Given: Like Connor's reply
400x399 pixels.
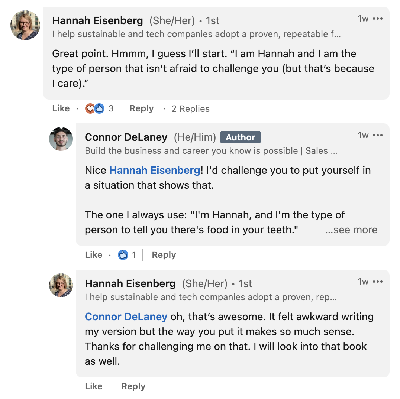Looking at the screenshot, I should point(93,255).
